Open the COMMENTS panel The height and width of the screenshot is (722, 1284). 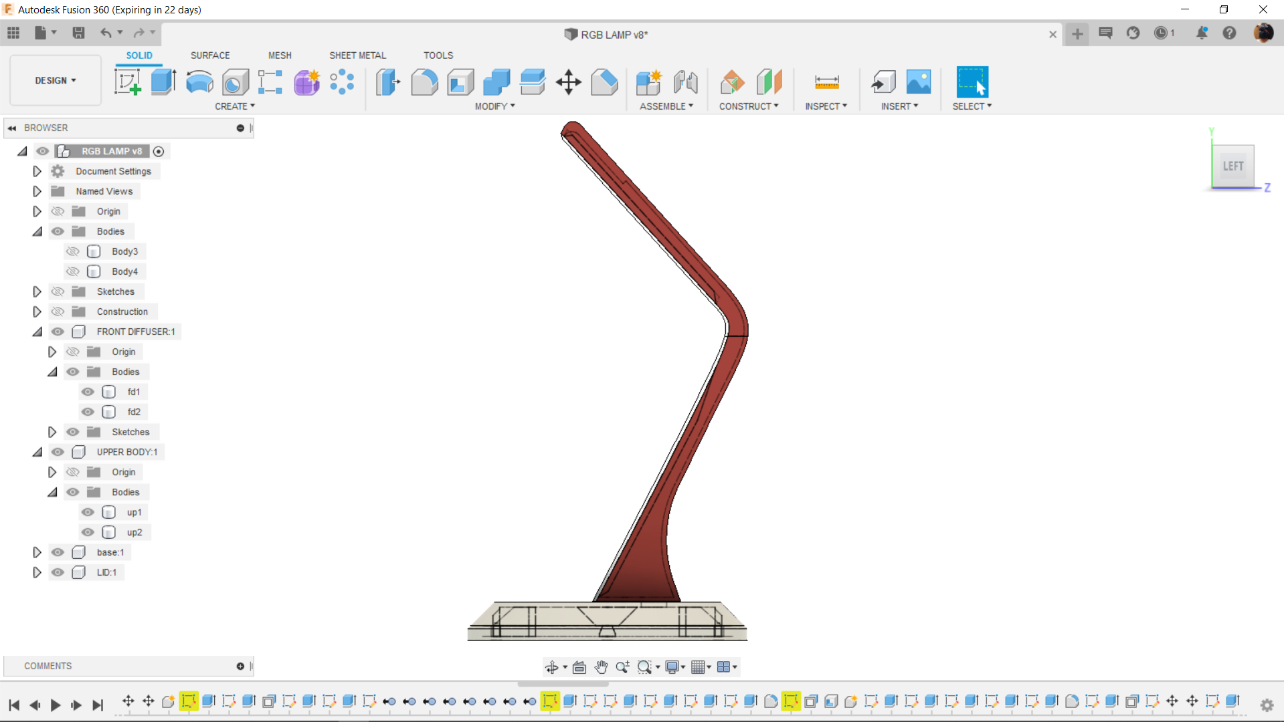(48, 666)
